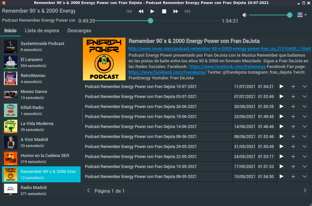312x206 pixels.
Task: Adjust the volume slider
Action: [271, 15]
